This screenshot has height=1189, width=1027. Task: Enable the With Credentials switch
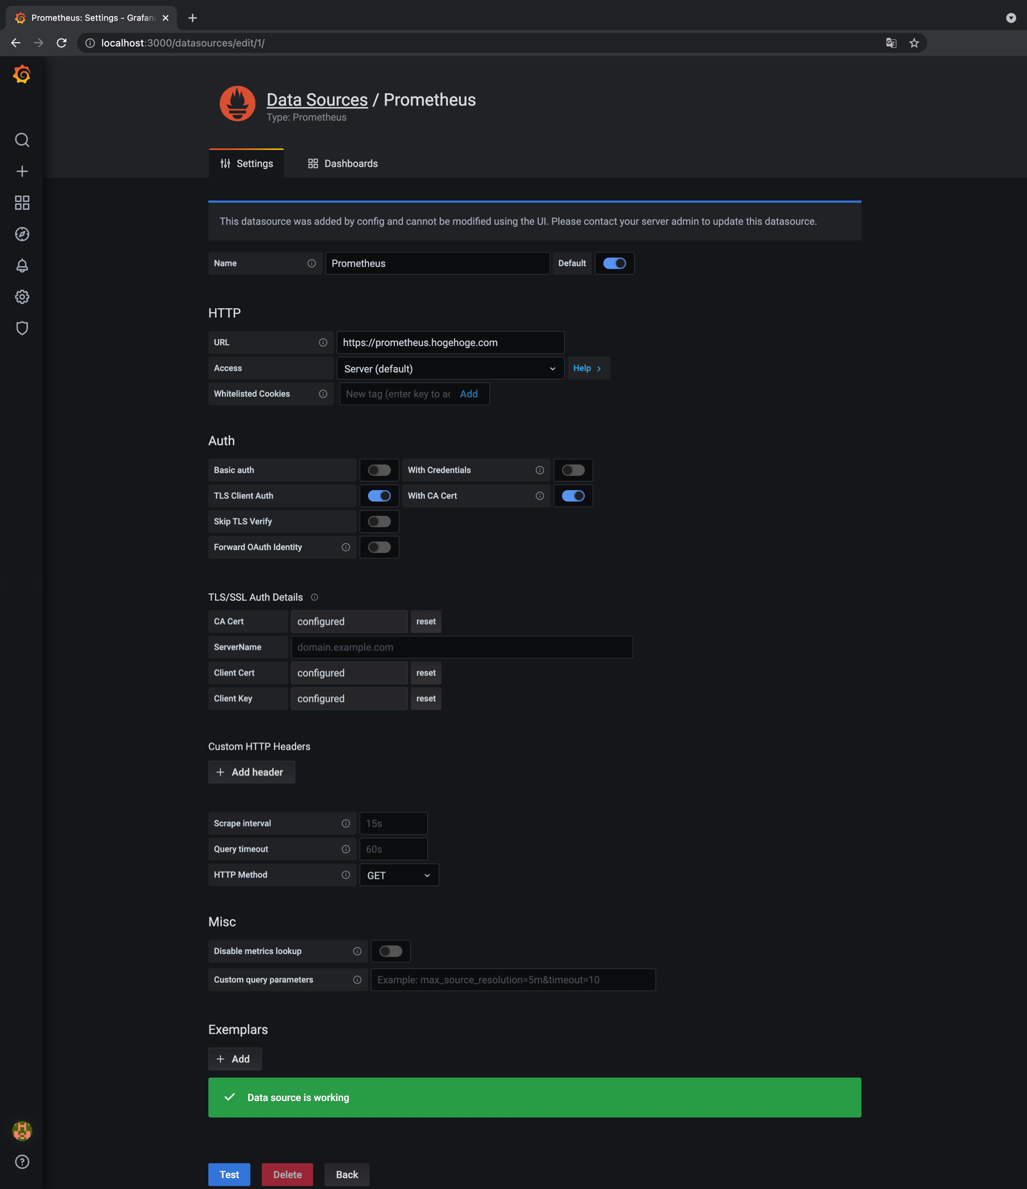tap(573, 470)
